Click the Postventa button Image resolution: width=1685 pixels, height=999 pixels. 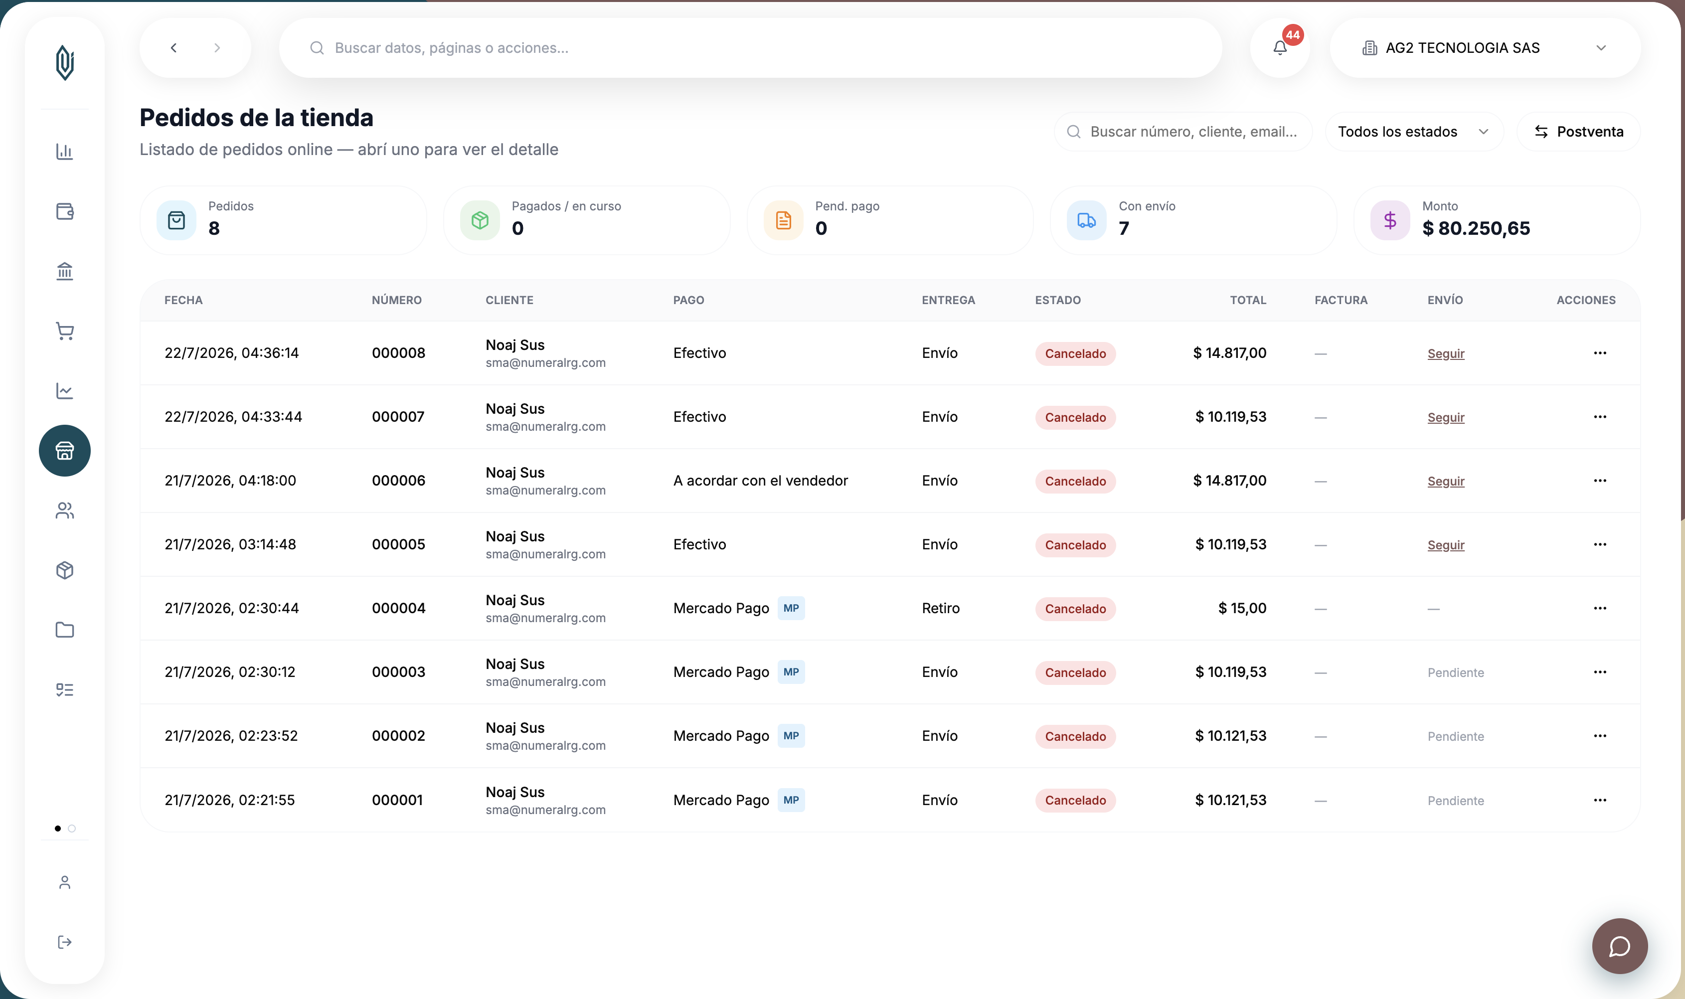point(1578,131)
